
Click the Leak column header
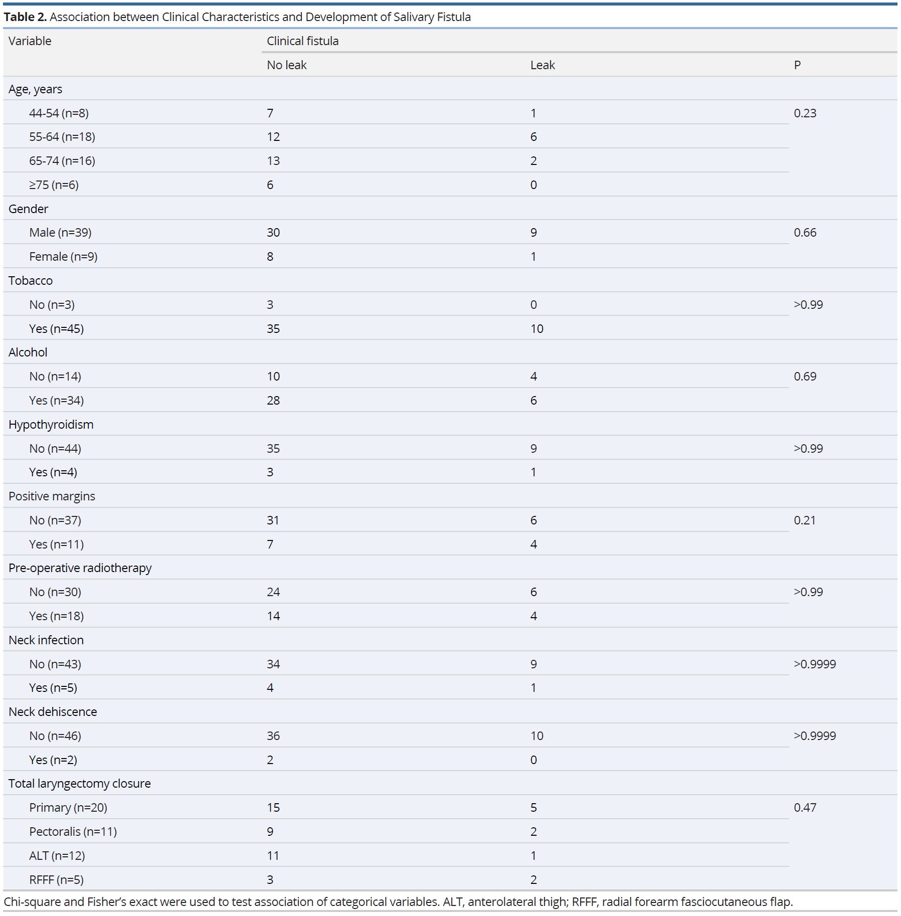543,65
